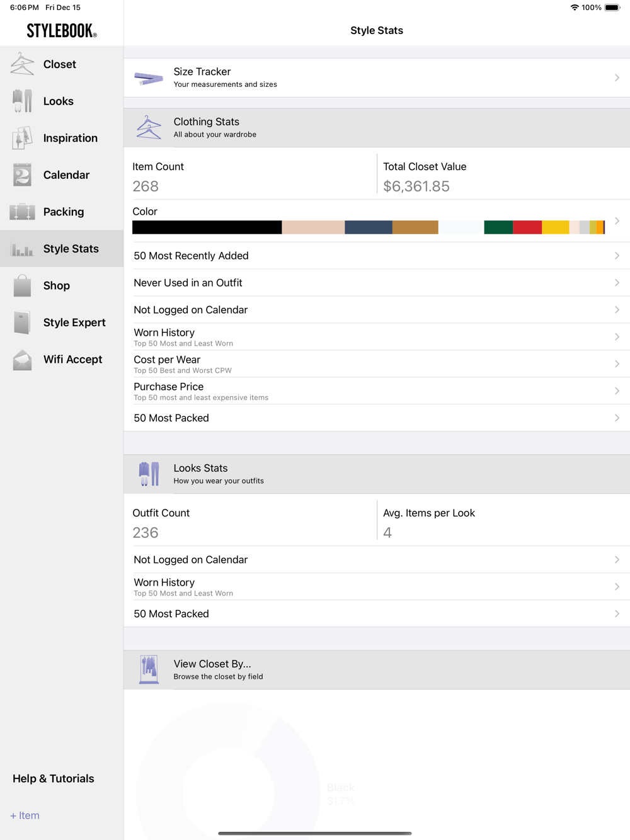Viewport: 630px width, 840px height.
Task: Tap the Looks outfit icon in sidebar
Action: click(22, 101)
